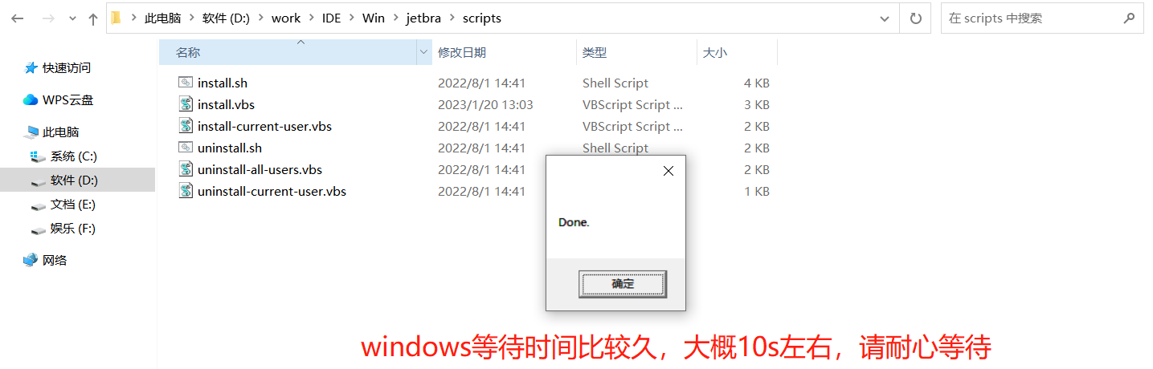Click IDE in the address breadcrumb
1153x369 pixels.
pos(331,18)
